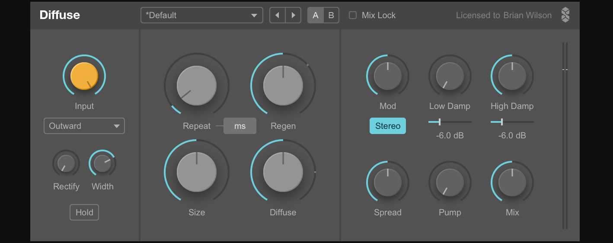Click the manufacturer logo icon at top right

[x=565, y=15]
